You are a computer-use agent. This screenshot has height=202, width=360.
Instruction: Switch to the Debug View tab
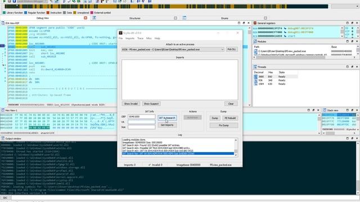tap(43, 18)
